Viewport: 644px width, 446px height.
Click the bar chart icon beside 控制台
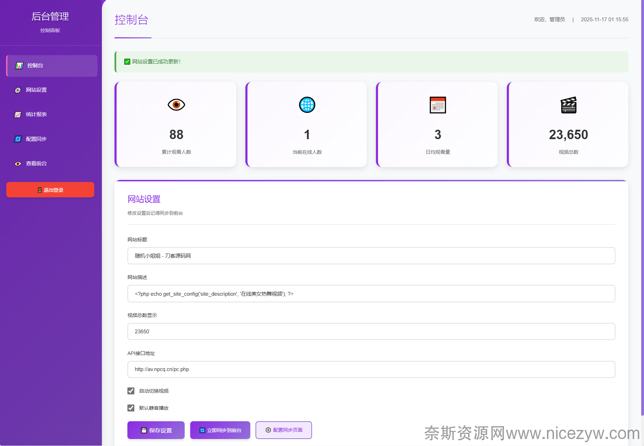pos(19,66)
